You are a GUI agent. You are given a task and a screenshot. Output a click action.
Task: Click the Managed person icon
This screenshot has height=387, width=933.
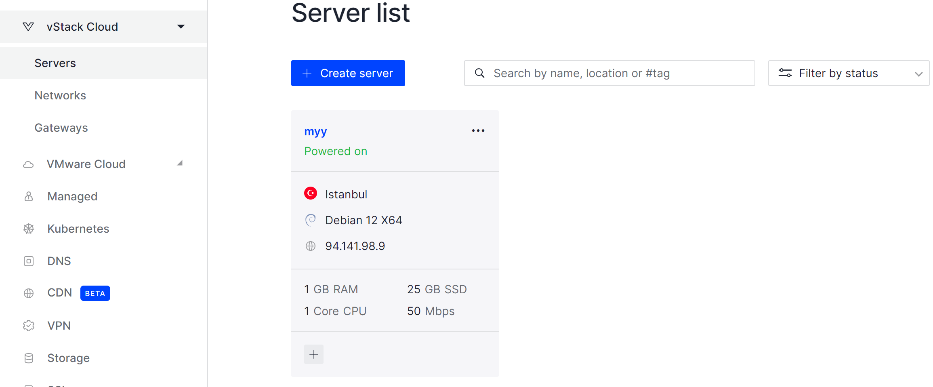[x=29, y=196]
